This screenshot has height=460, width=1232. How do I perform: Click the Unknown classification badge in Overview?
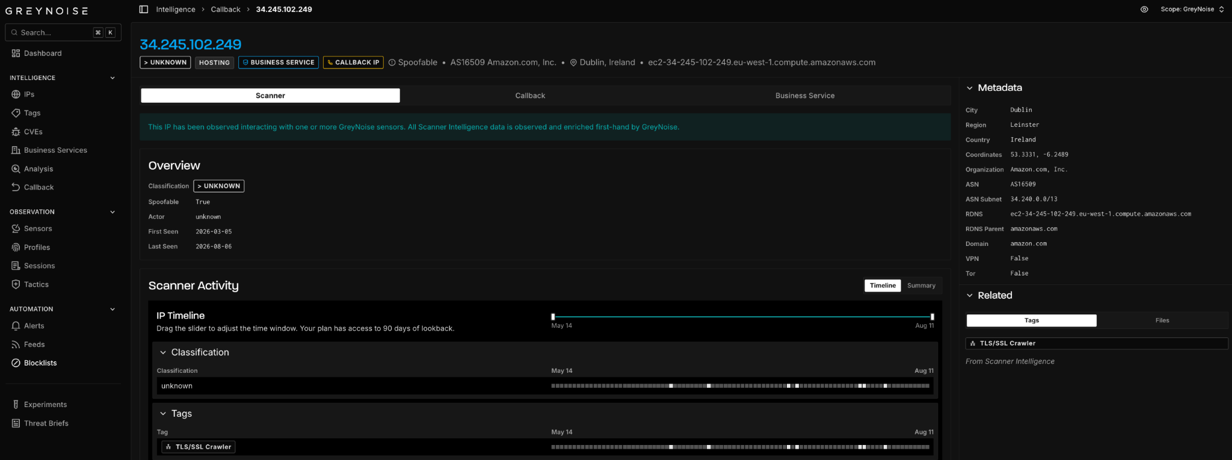tap(219, 186)
